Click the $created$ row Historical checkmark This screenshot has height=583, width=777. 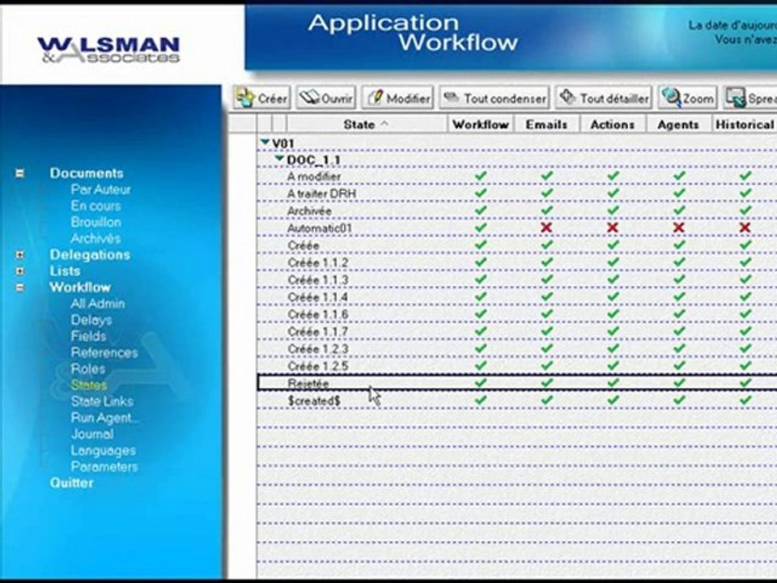[745, 399]
